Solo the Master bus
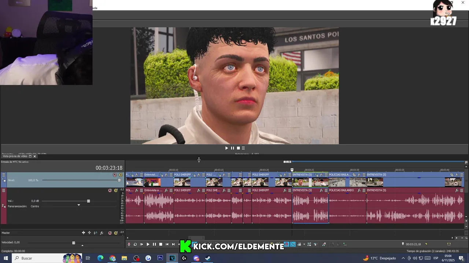The image size is (469, 263). tap(116, 233)
